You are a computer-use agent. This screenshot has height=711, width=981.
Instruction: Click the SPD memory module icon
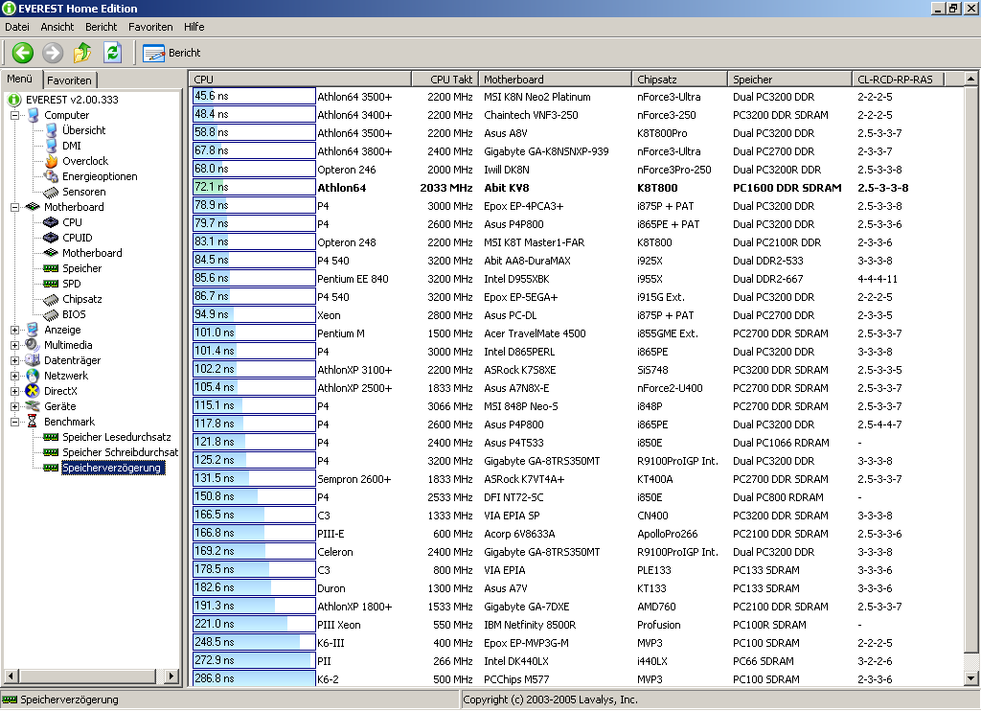[51, 284]
